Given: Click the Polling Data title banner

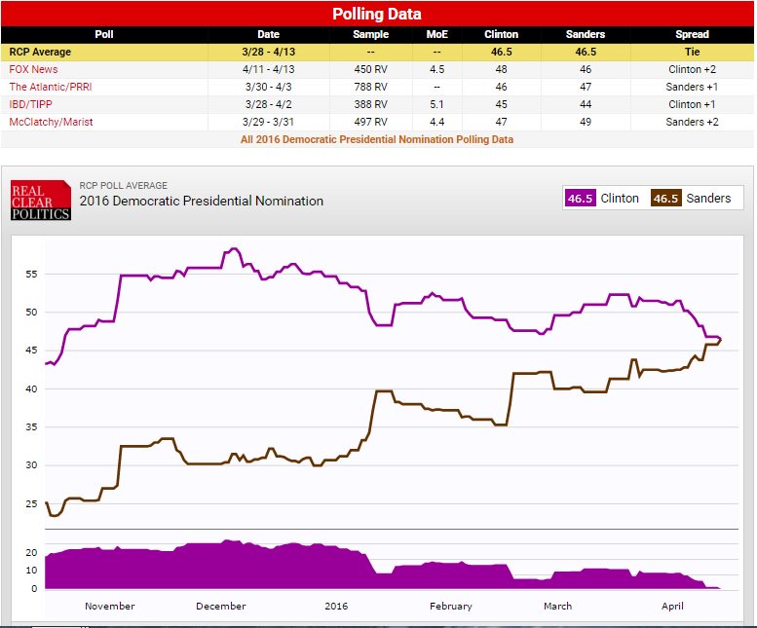Looking at the screenshot, I should click(x=377, y=14).
